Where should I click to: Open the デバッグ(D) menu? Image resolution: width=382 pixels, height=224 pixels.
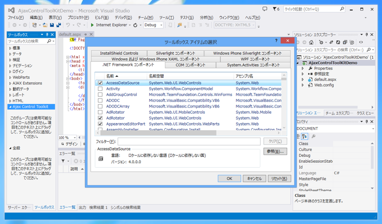(x=123, y=18)
